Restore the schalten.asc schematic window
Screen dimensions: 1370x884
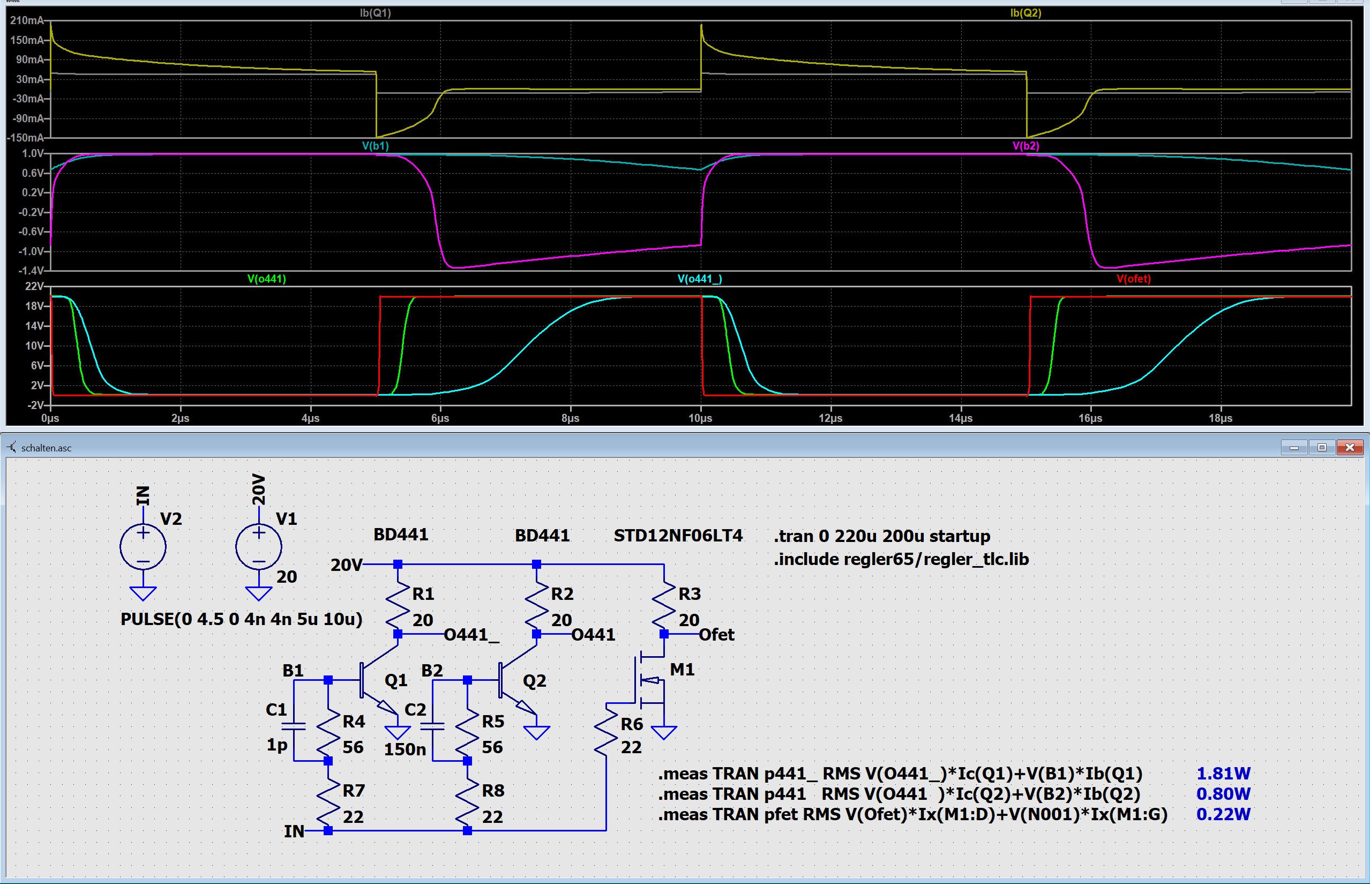pyautogui.click(x=1322, y=448)
